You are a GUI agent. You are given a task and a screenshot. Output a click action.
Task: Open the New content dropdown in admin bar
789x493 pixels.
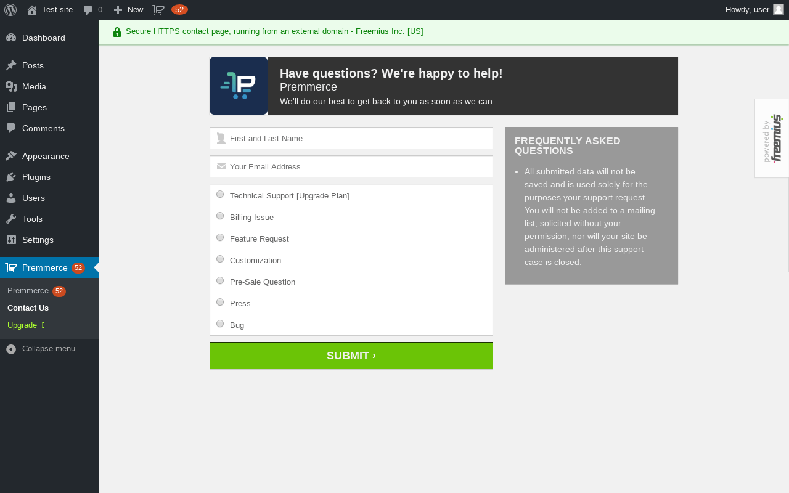click(x=128, y=10)
